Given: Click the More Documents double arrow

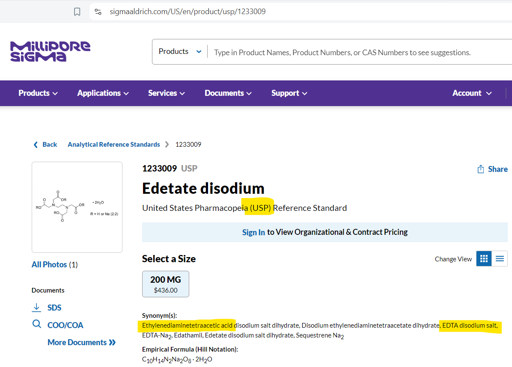Looking at the screenshot, I should pos(112,342).
